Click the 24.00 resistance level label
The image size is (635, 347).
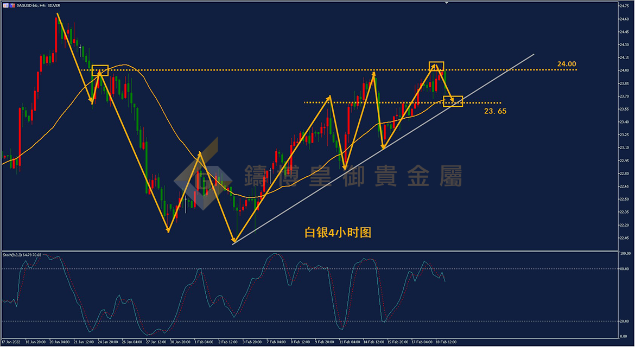pos(567,64)
